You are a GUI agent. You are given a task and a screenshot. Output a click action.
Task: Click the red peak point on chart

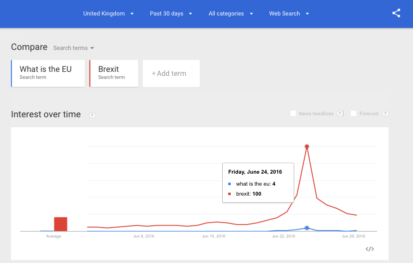click(307, 146)
